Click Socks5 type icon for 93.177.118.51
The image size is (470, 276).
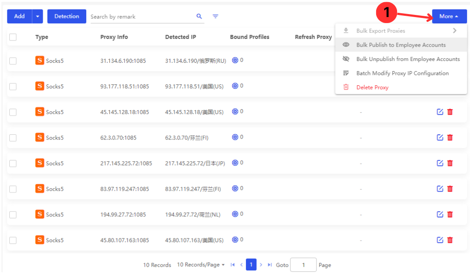40,86
